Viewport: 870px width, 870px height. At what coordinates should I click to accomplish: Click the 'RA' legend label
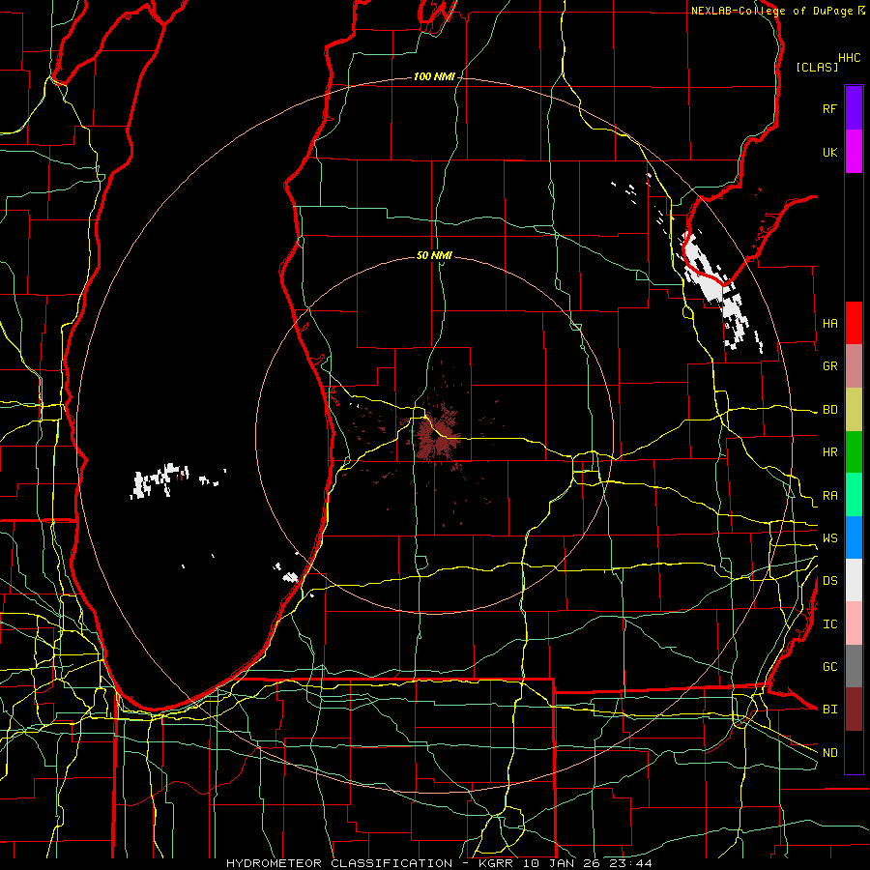(x=829, y=495)
